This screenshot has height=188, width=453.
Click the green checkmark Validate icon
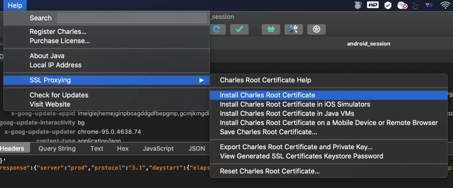point(239,29)
